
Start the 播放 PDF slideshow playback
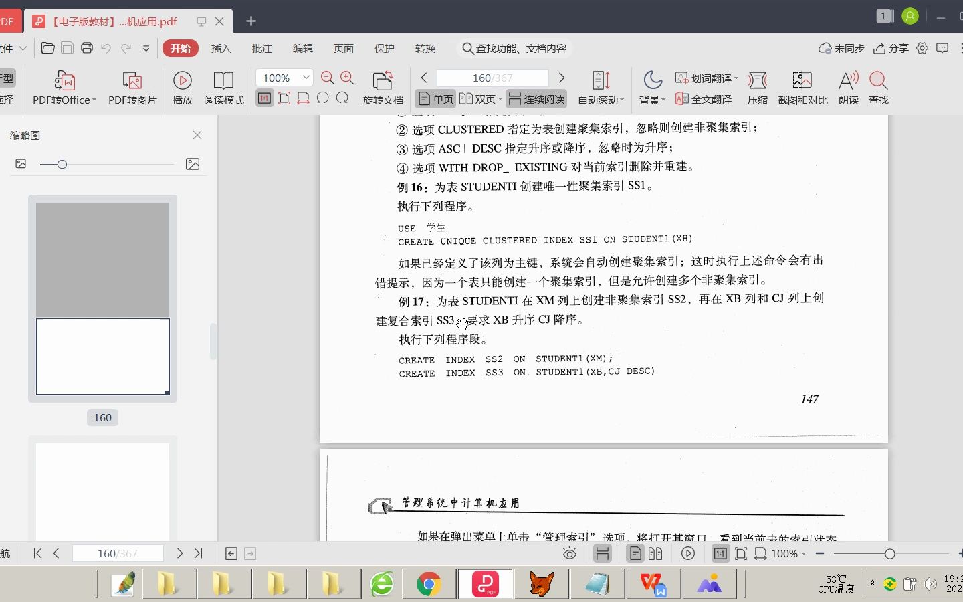182,88
